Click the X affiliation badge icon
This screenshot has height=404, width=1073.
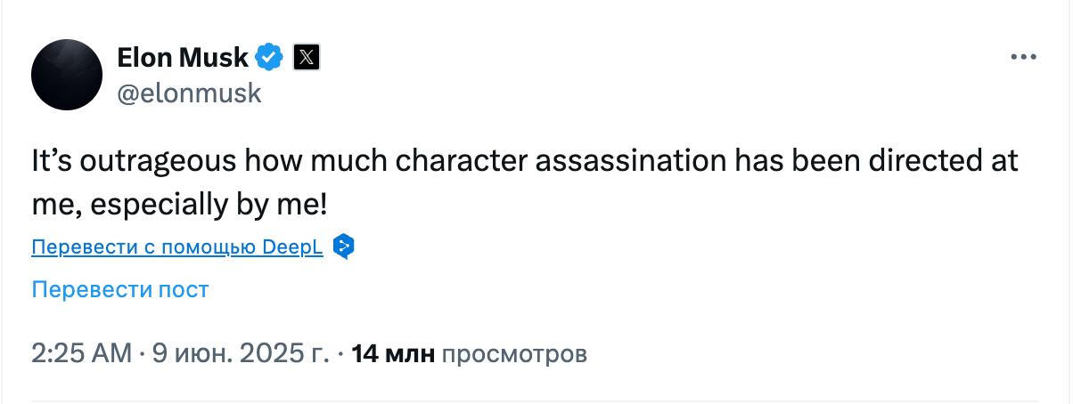306,58
